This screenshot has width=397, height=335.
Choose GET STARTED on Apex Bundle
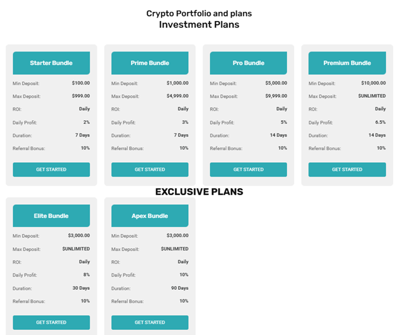(x=150, y=322)
